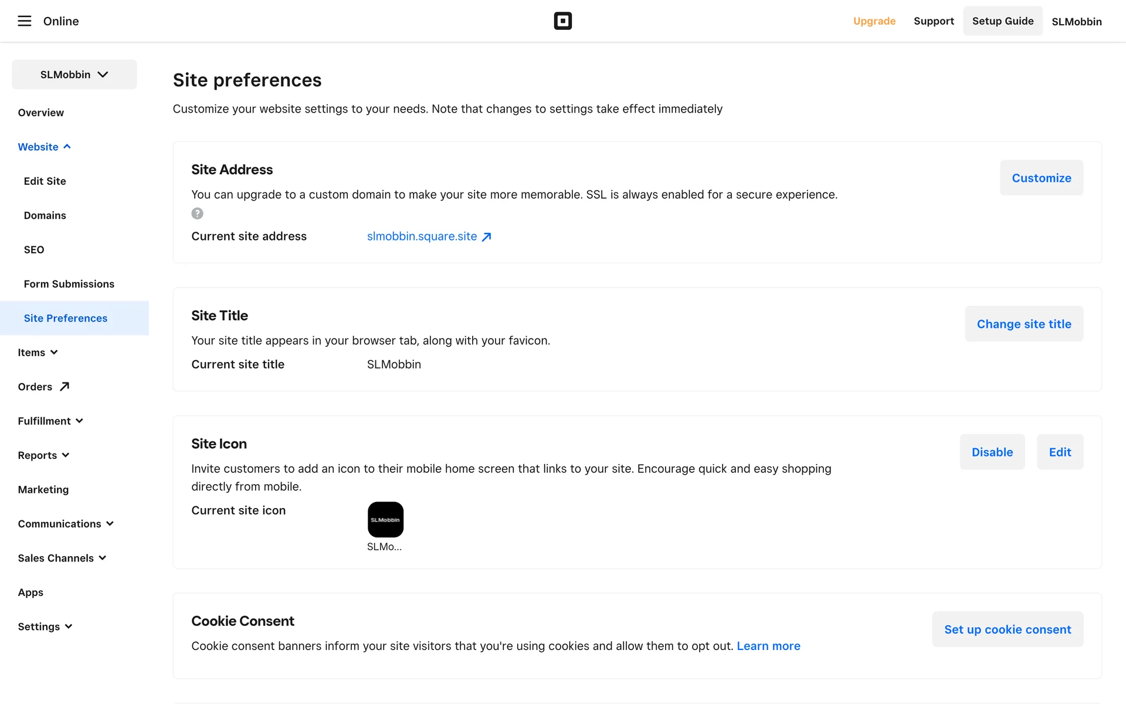Viewport: 1126px width, 704px height.
Task: Click the current site icon thumbnail
Action: pyautogui.click(x=385, y=520)
